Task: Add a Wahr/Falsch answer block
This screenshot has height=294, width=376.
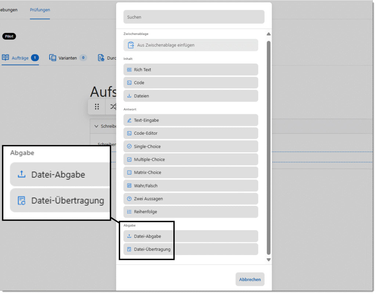Action: click(x=191, y=186)
